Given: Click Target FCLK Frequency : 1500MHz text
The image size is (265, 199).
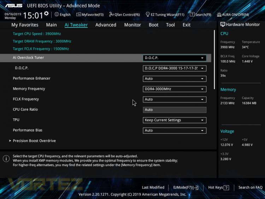Looking at the screenshot, I should coord(41,49).
